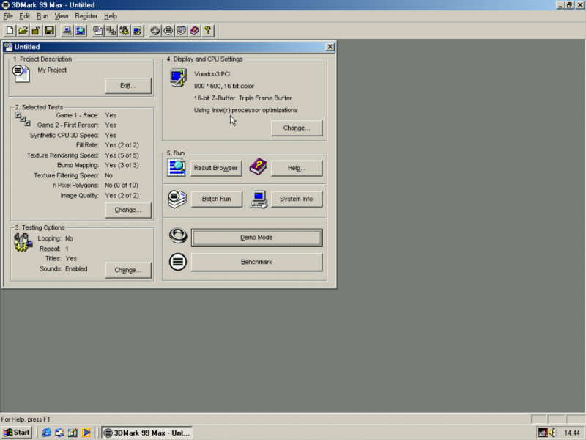This screenshot has height=440, width=586.
Task: Open testing options via toolbar gears icon
Action: click(124, 31)
